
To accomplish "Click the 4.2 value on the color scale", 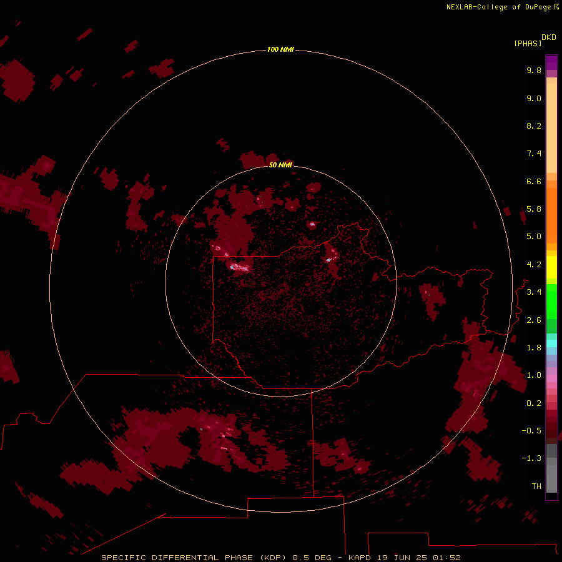I will 534,265.
